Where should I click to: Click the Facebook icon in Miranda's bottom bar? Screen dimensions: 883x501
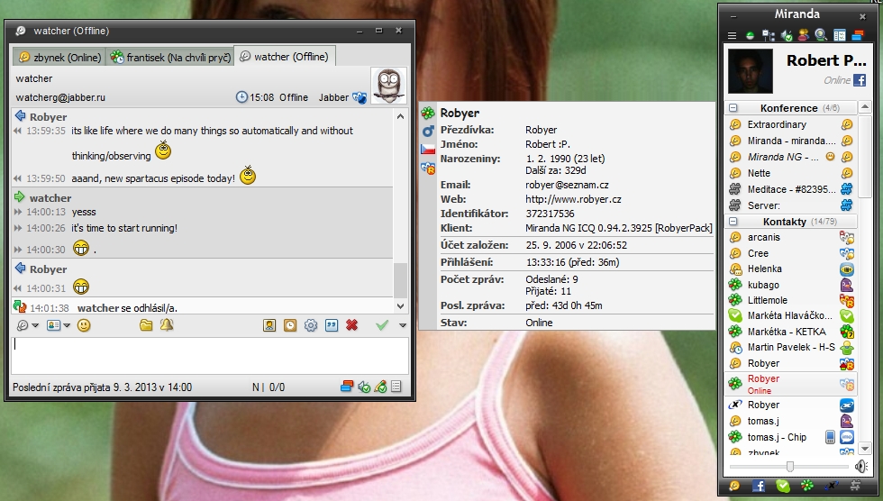pyautogui.click(x=758, y=486)
